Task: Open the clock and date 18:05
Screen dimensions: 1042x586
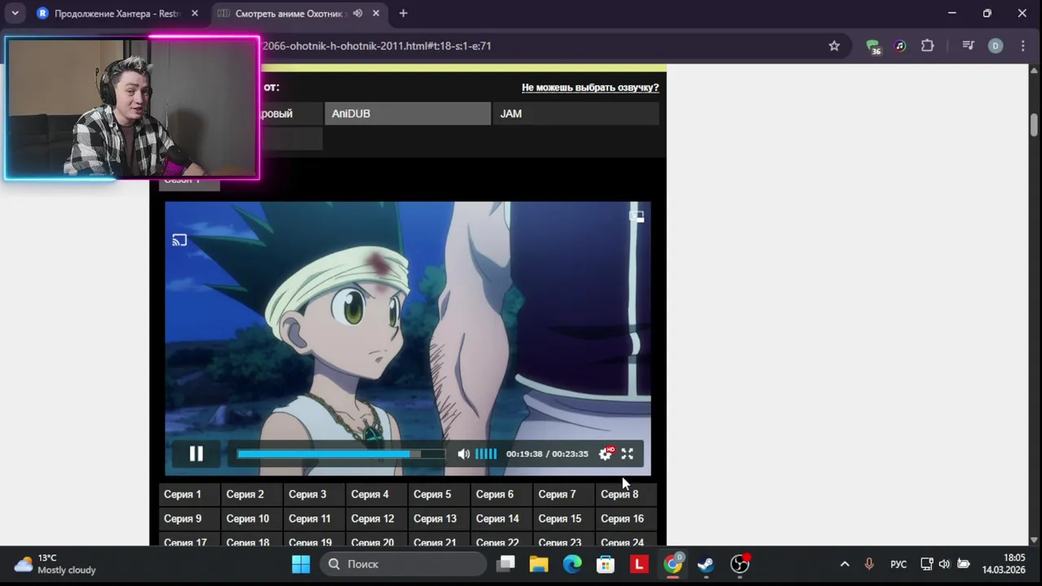Action: 1004,564
